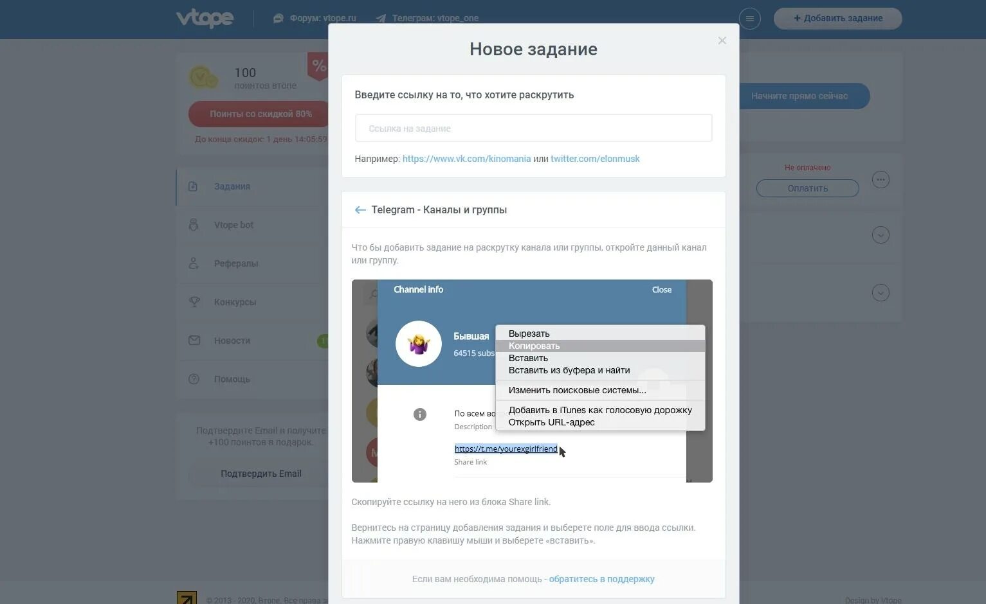Open the Форум: vtope.ru link
Screen dimensions: 986x604
tap(323, 19)
